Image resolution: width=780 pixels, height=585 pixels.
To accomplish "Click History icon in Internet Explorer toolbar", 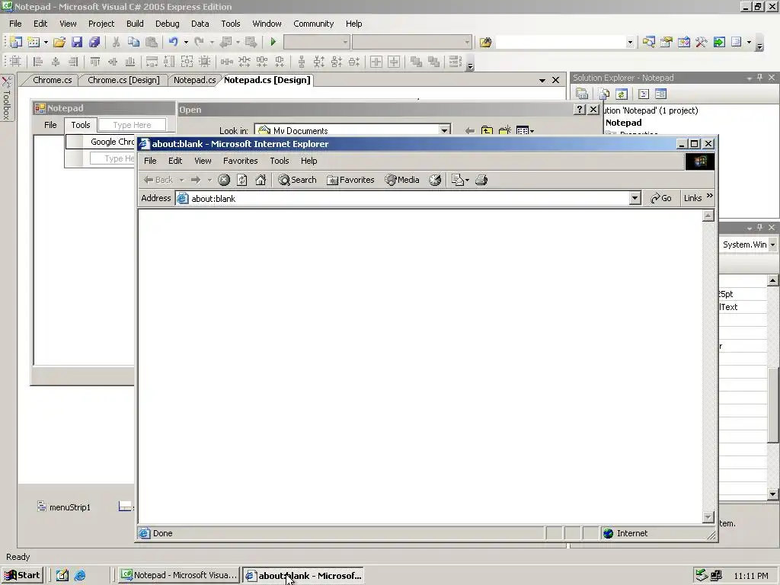I will (x=435, y=180).
